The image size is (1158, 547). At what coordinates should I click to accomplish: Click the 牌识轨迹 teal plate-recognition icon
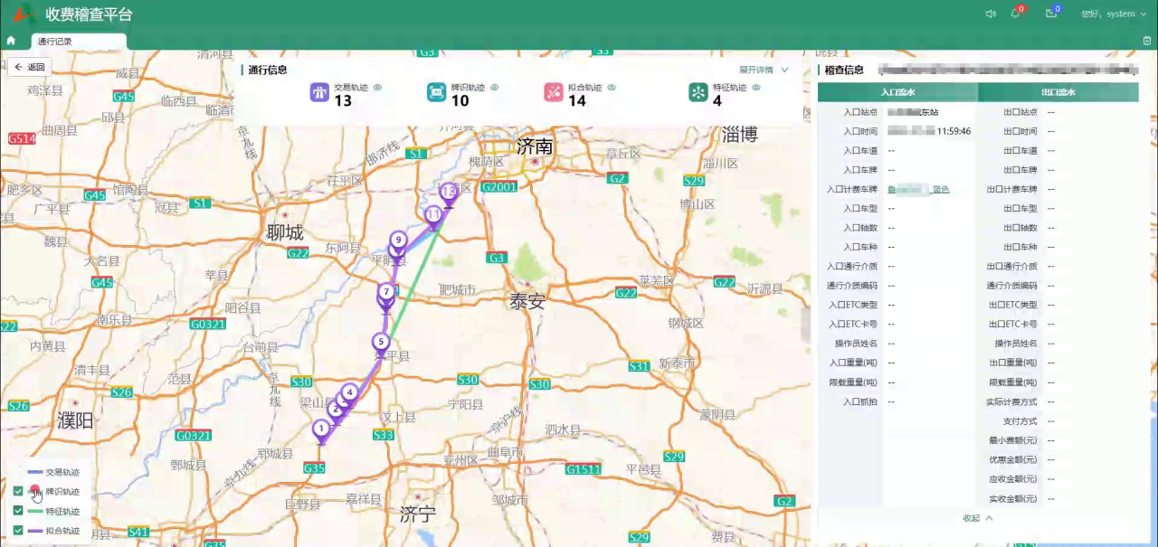(x=437, y=92)
